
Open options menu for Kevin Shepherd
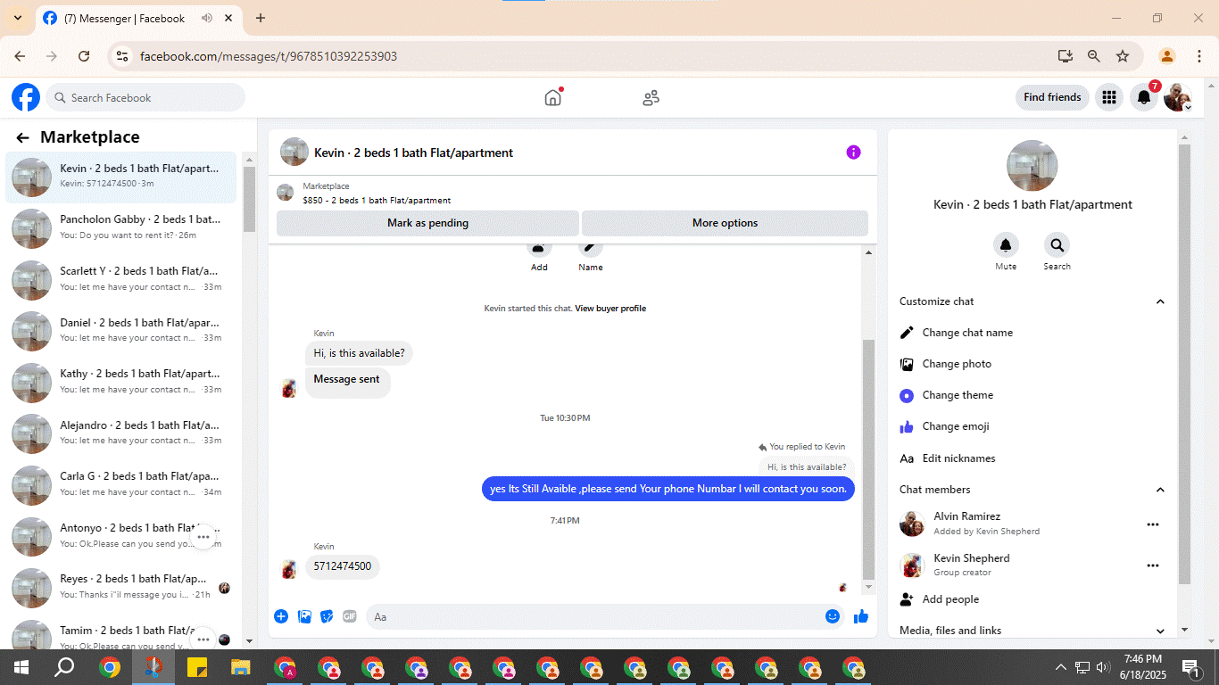point(1153,565)
